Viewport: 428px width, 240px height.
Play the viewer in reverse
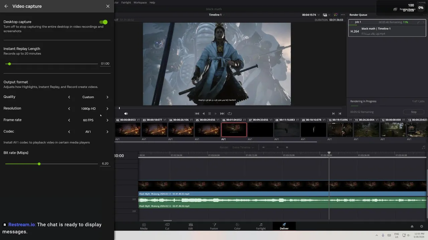click(203, 114)
